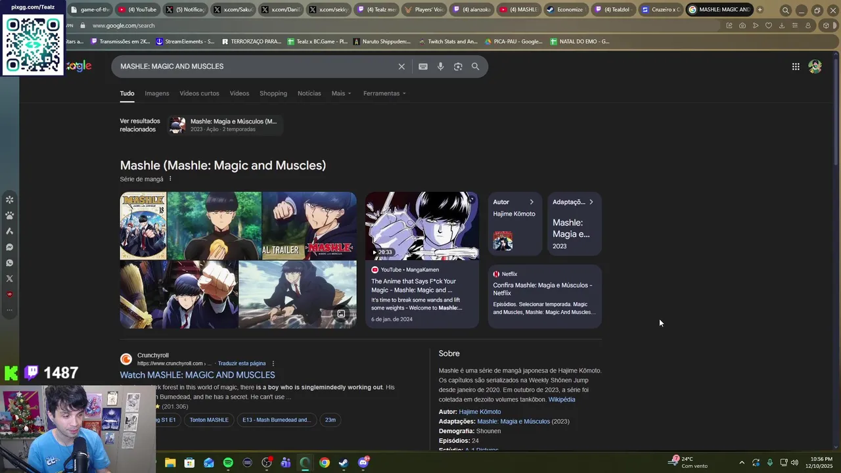Open the Twitch Stats bookmark

[447, 41]
